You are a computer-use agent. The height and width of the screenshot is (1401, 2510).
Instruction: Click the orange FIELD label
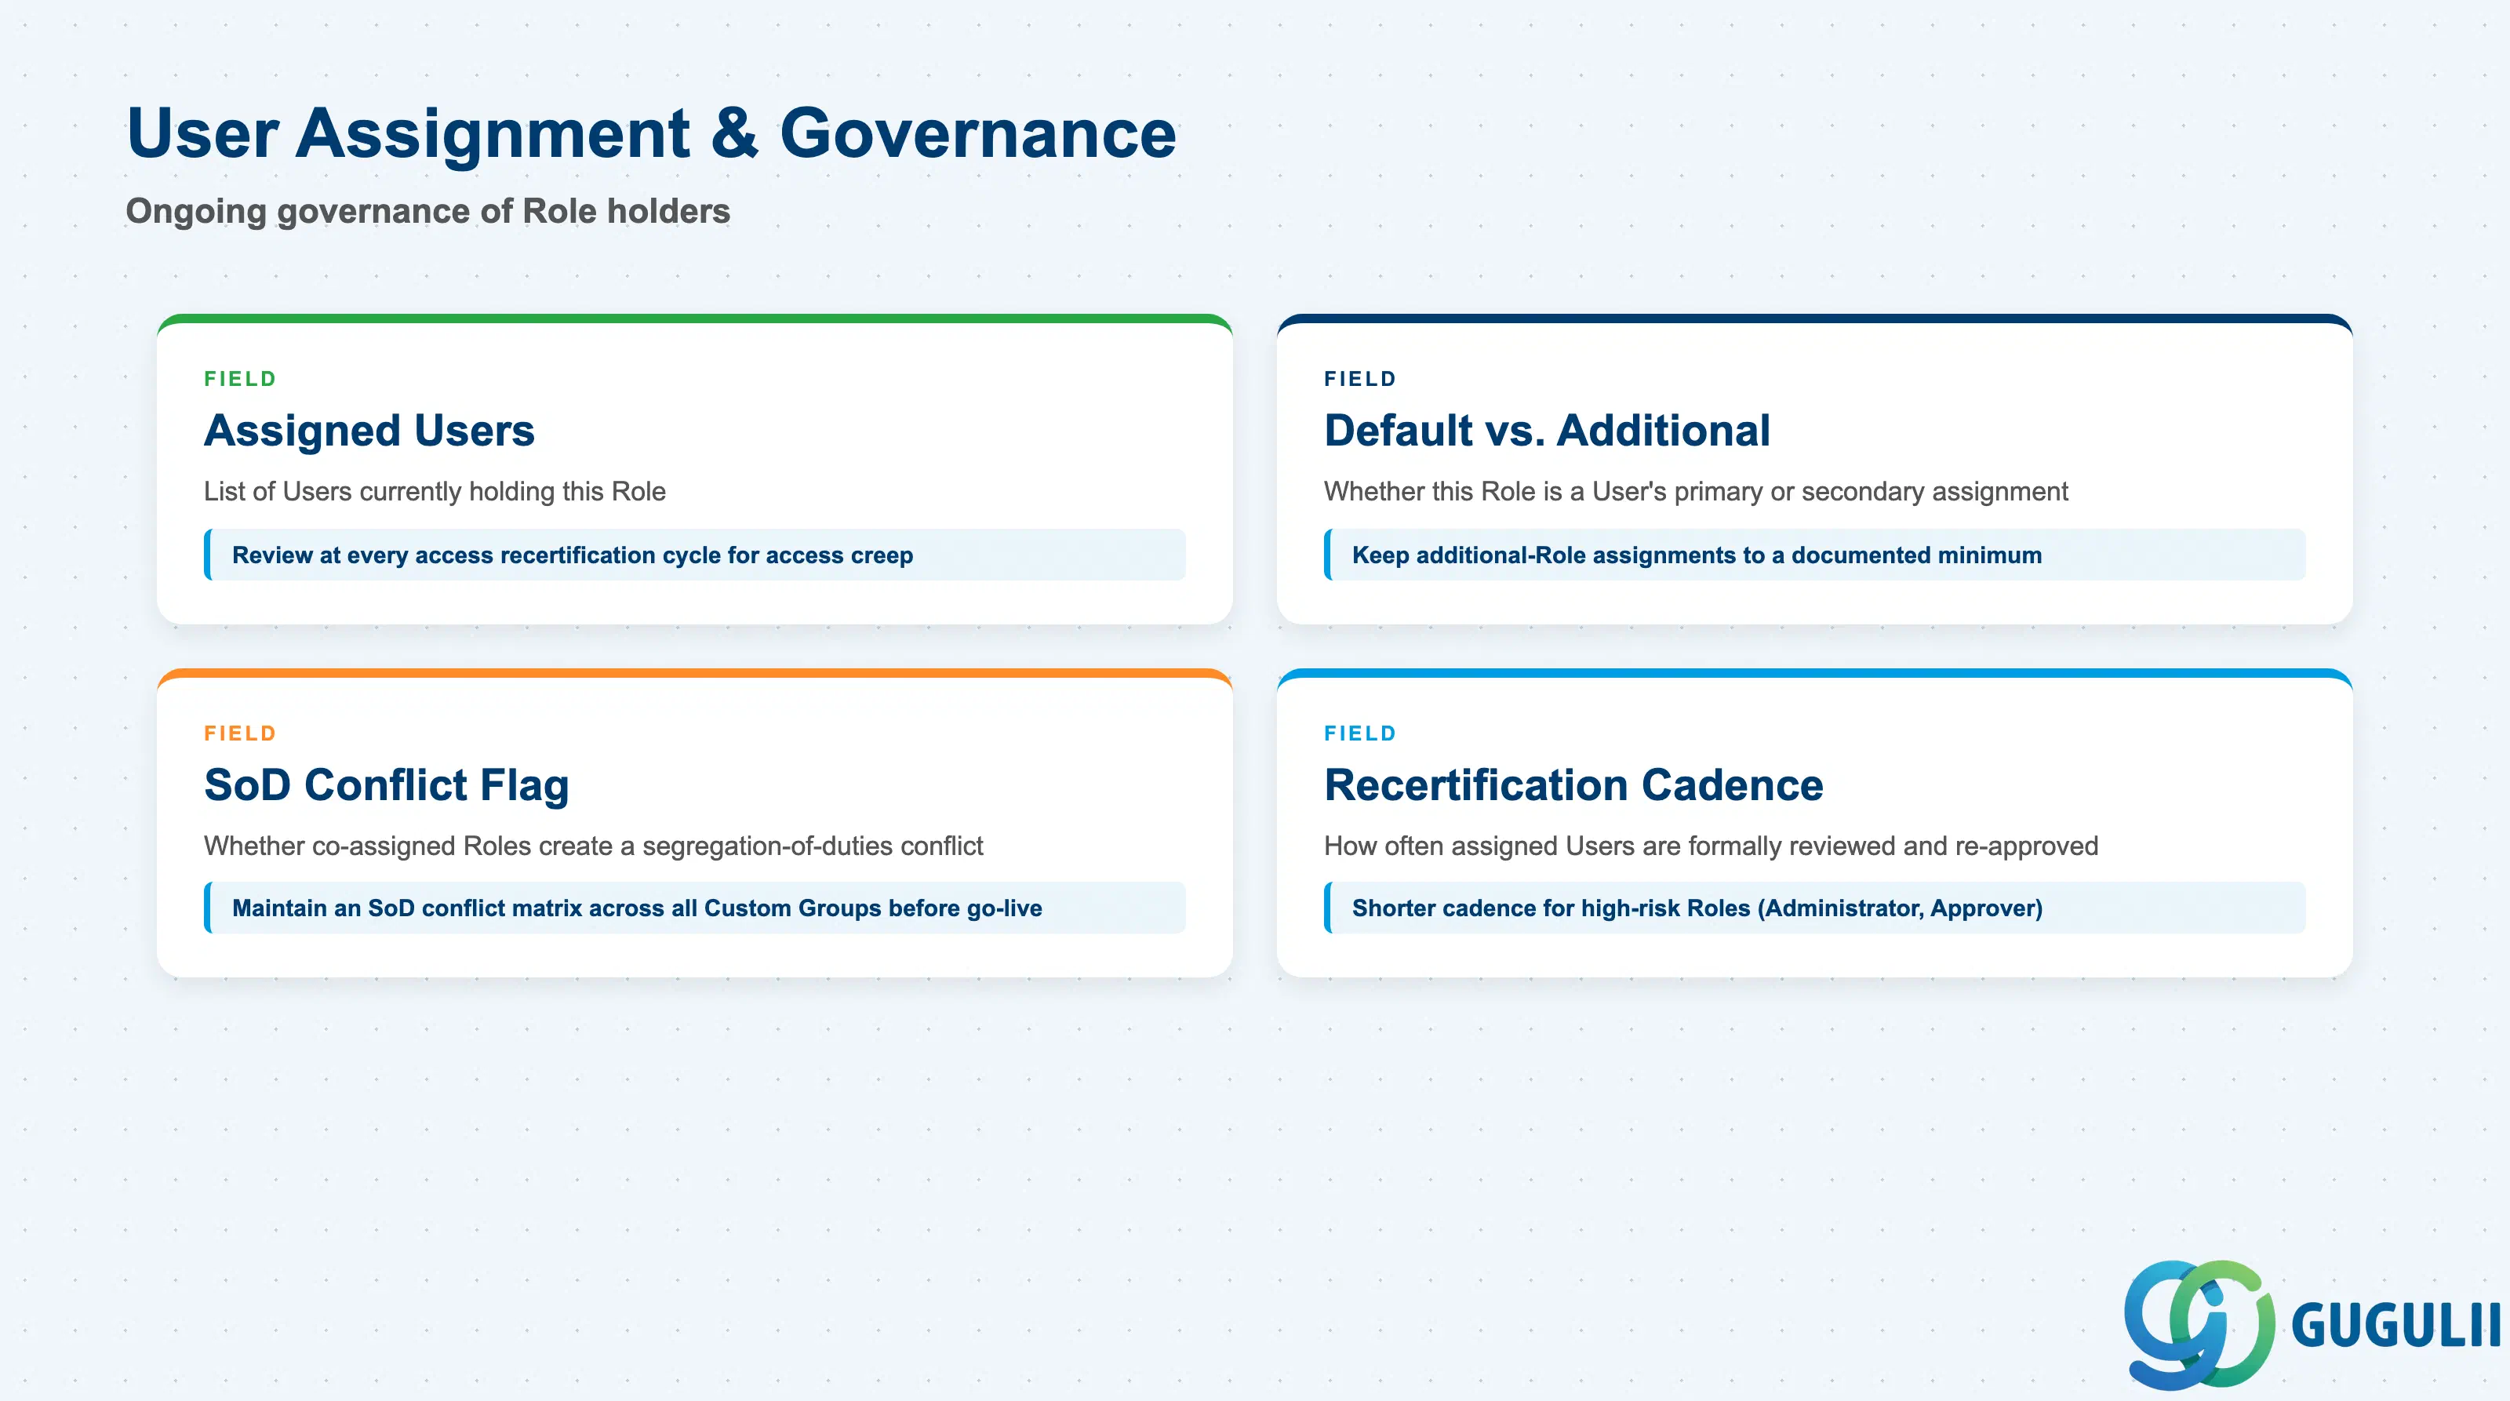240,733
